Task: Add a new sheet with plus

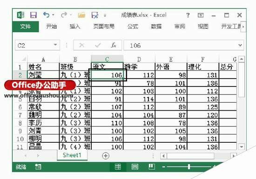Action: click(x=106, y=156)
